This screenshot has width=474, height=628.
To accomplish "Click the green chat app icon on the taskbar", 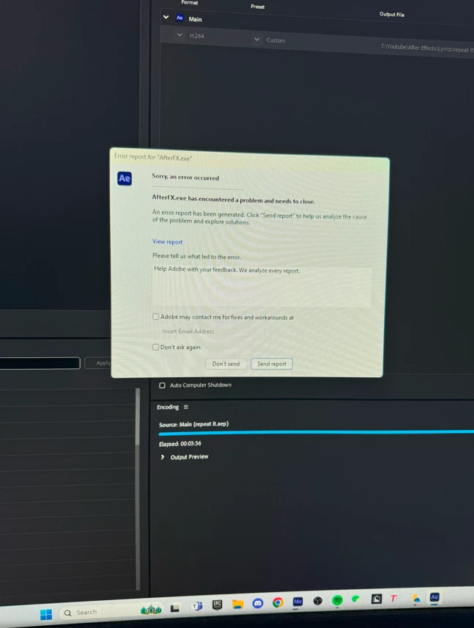I will point(355,599).
